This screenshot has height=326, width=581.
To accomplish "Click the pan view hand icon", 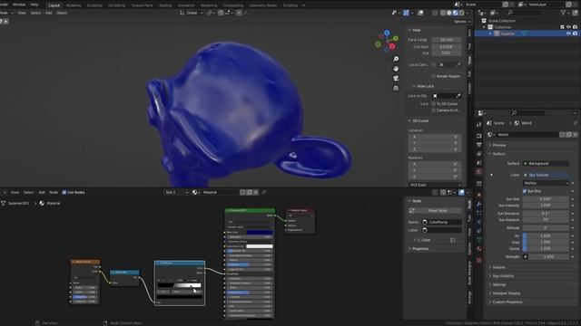I will click(x=396, y=69).
